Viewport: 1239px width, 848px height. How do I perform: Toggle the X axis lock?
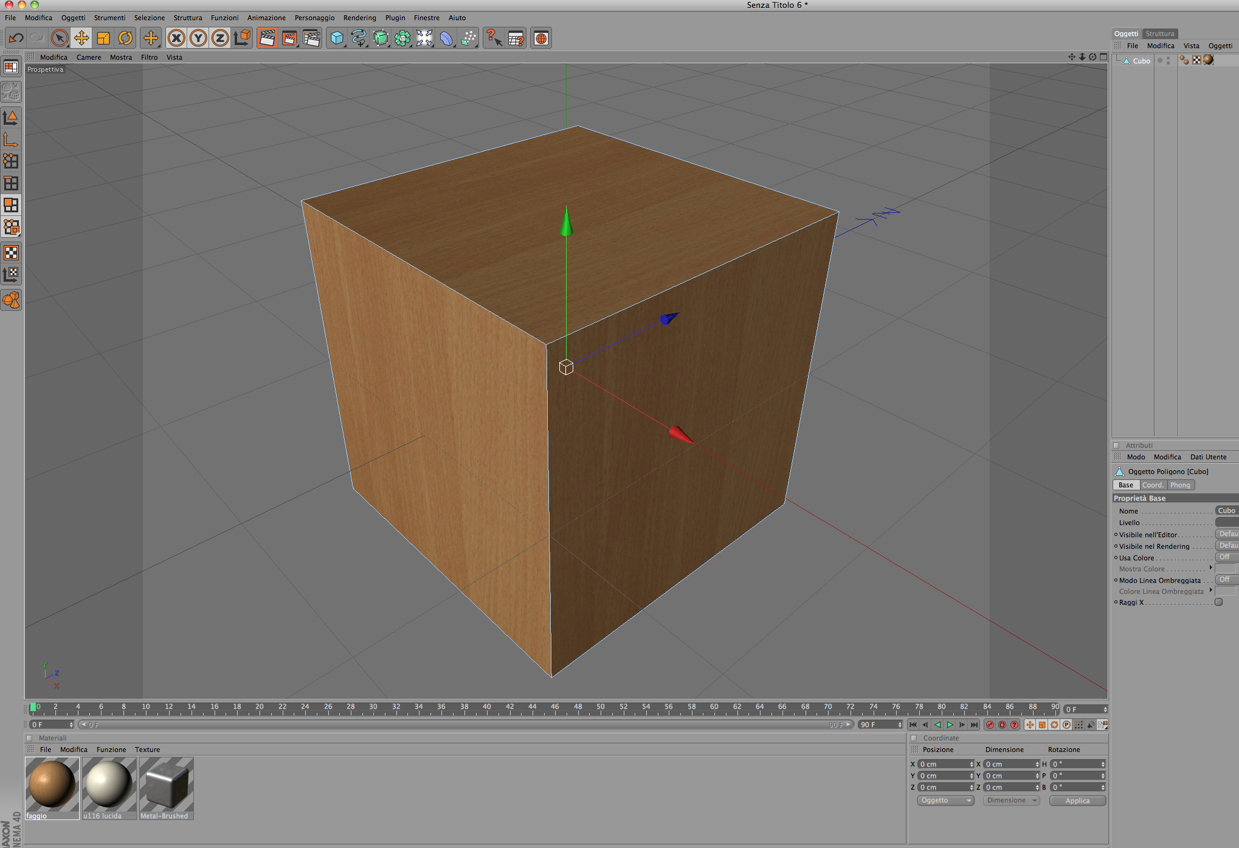(176, 38)
